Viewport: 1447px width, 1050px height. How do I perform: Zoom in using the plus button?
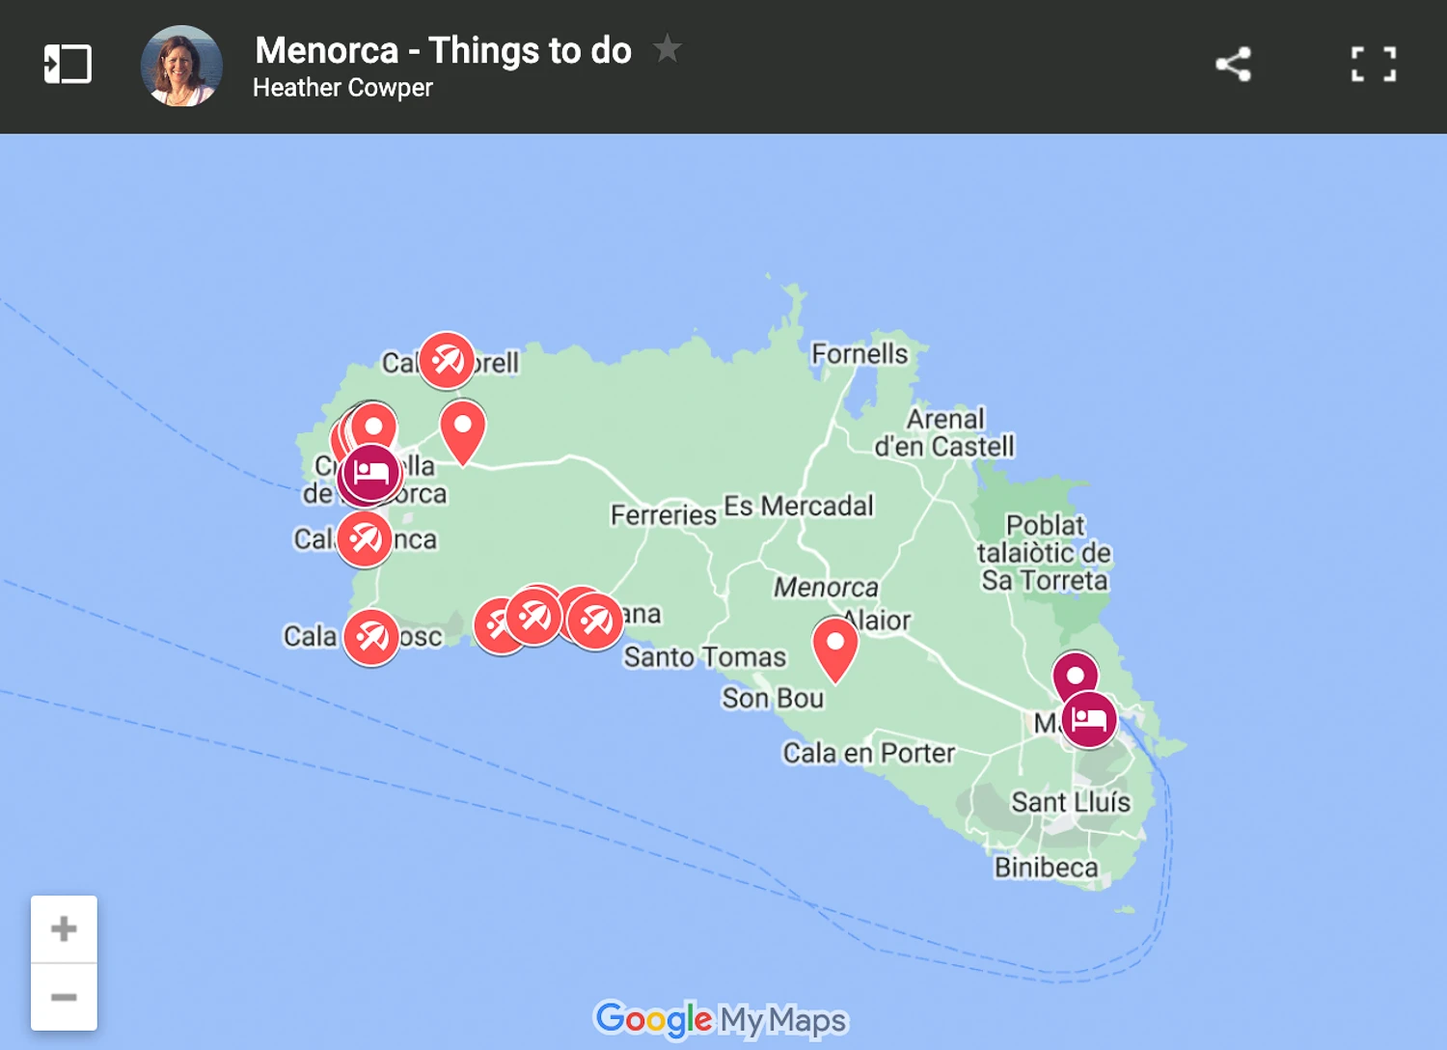64,928
